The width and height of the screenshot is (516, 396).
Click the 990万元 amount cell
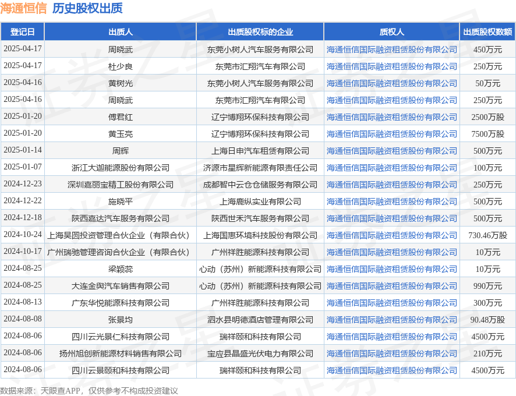pos(487,286)
